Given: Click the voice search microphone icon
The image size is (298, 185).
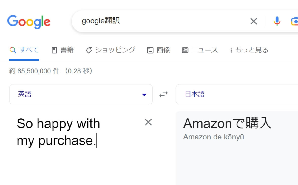Looking at the screenshot, I should pos(277,21).
